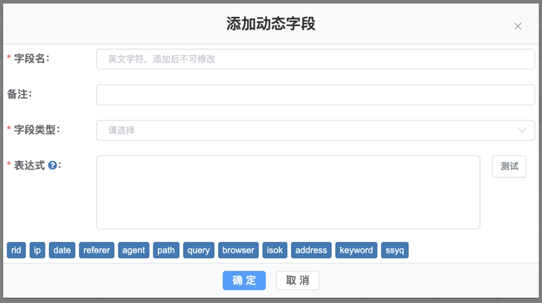The image size is (542, 303).
Task: Add the address tag
Action: tap(311, 250)
